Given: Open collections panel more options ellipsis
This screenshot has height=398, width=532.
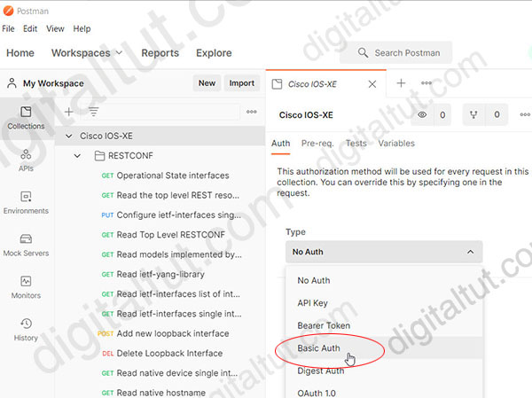Looking at the screenshot, I should pyautogui.click(x=252, y=112).
